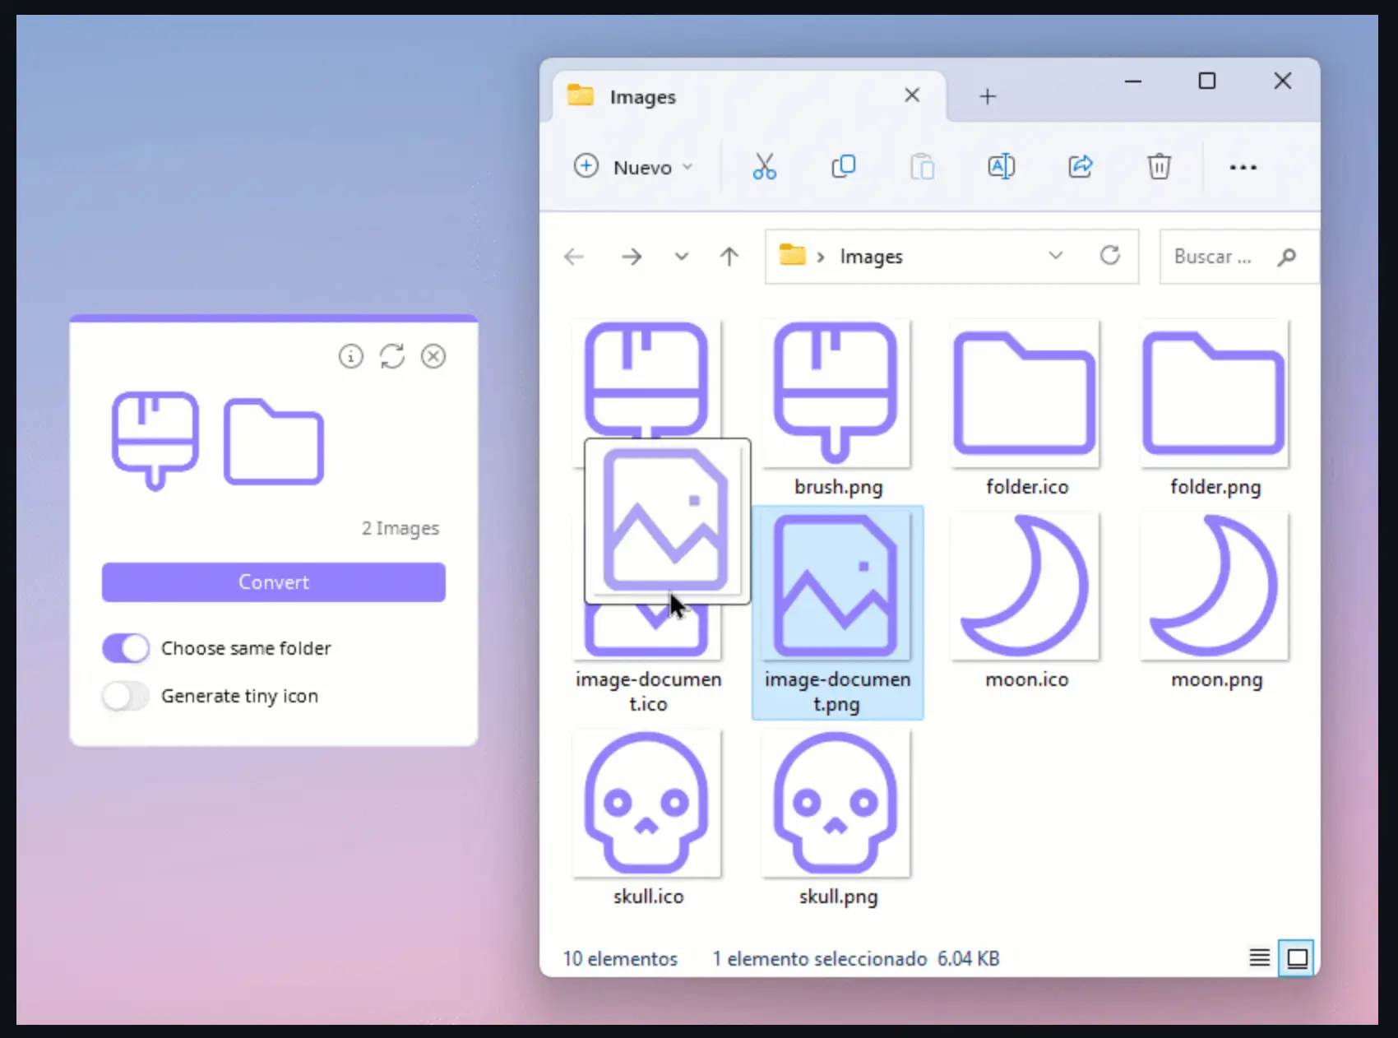
Task: Close the Images tab
Action: (912, 95)
